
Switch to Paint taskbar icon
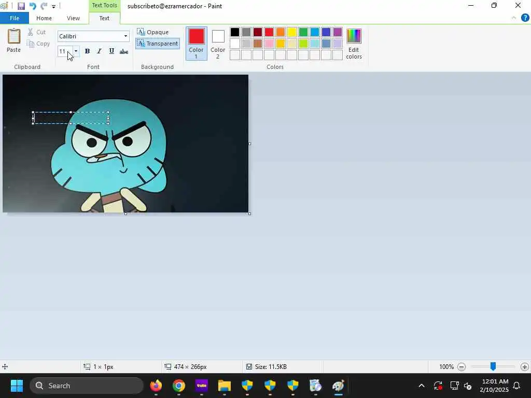(x=338, y=386)
